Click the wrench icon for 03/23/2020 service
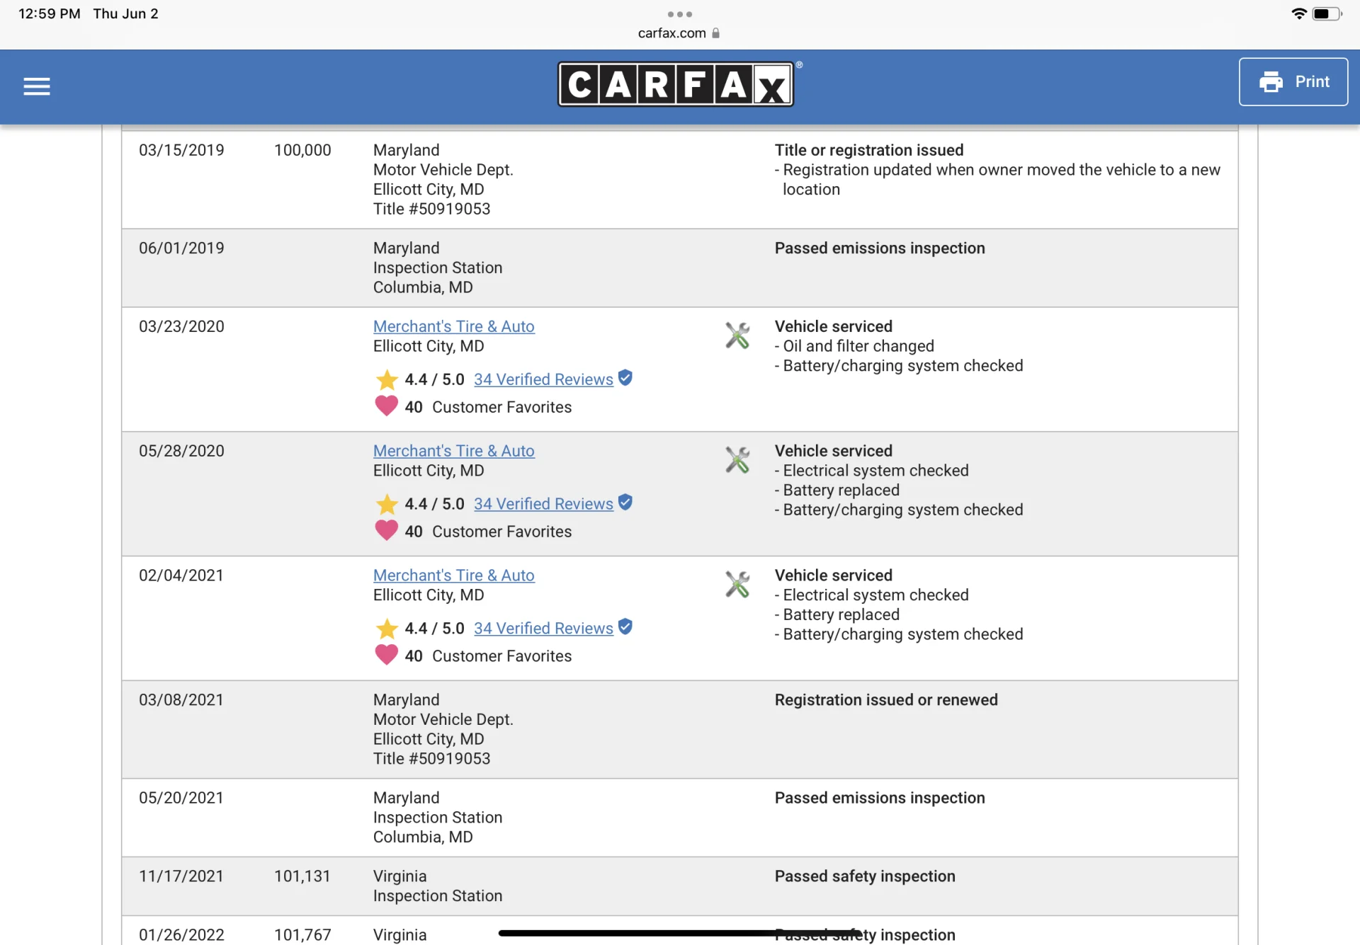 click(x=737, y=336)
